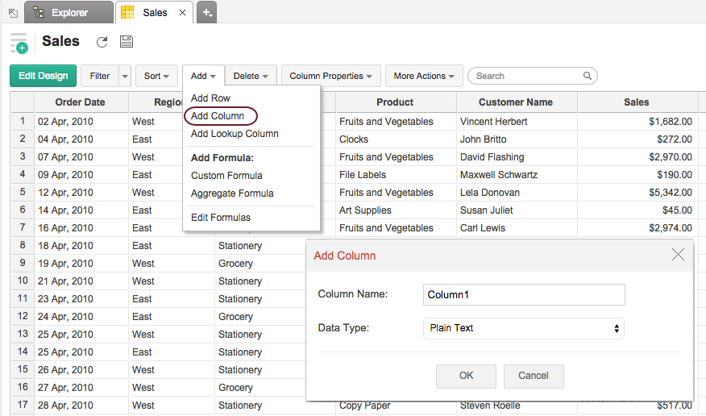Viewport: 706px width, 416px height.
Task: Select Aggregate Formula menu entry
Action: click(232, 193)
